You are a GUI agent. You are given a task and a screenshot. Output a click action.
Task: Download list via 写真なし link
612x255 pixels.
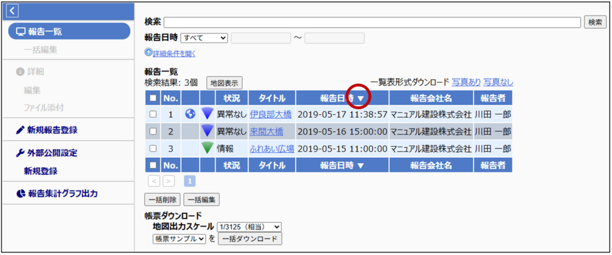point(498,82)
